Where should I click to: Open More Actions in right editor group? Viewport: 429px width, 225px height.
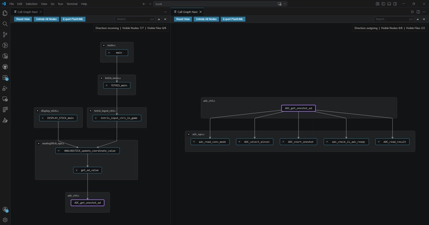pyautogui.click(x=424, y=12)
